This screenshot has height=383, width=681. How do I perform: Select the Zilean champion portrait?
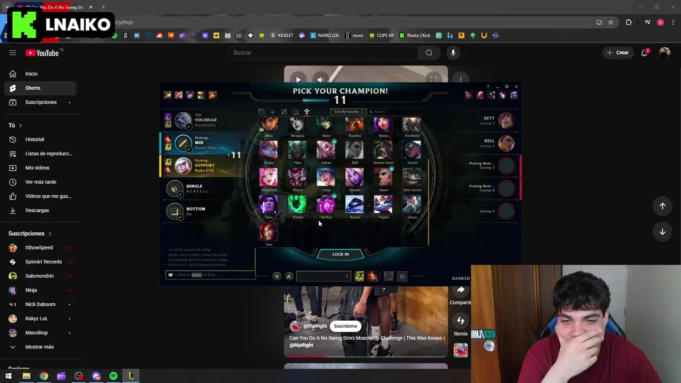pos(412,204)
